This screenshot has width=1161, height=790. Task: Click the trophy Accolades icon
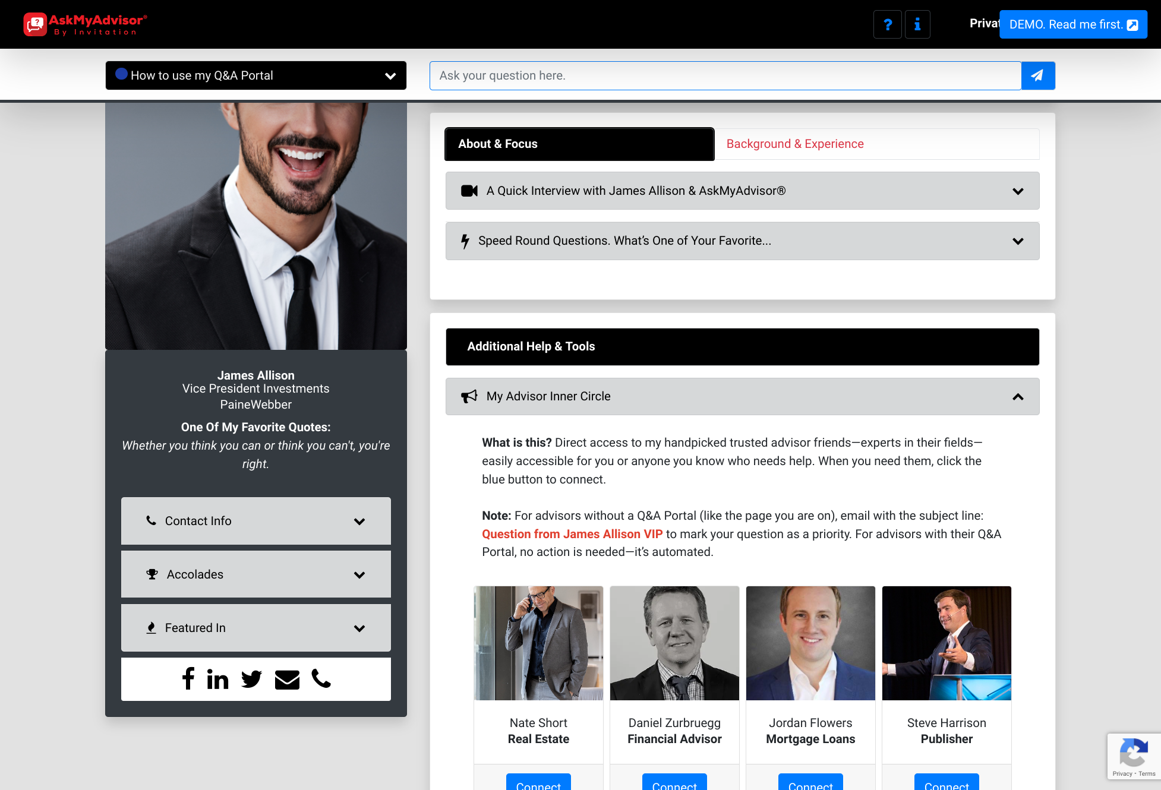[x=152, y=574]
